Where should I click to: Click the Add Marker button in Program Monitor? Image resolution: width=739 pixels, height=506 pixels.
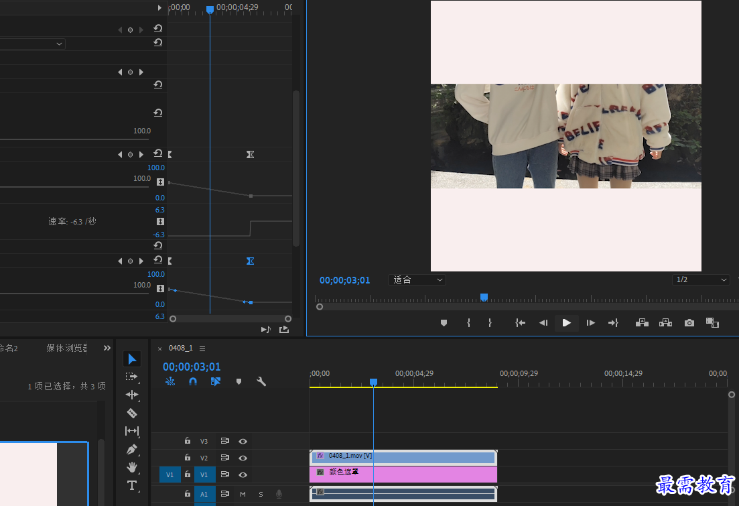click(444, 323)
